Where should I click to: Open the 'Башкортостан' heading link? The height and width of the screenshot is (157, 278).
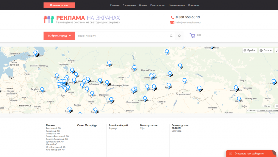coord(149,125)
